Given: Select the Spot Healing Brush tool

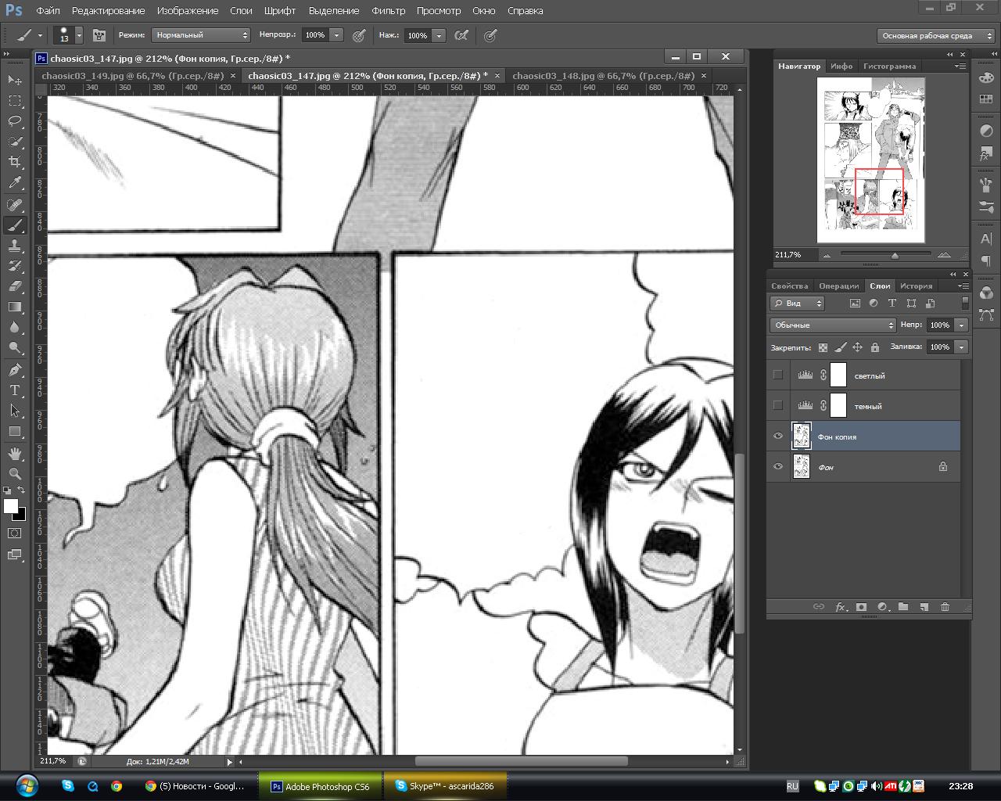Looking at the screenshot, I should pos(15,205).
